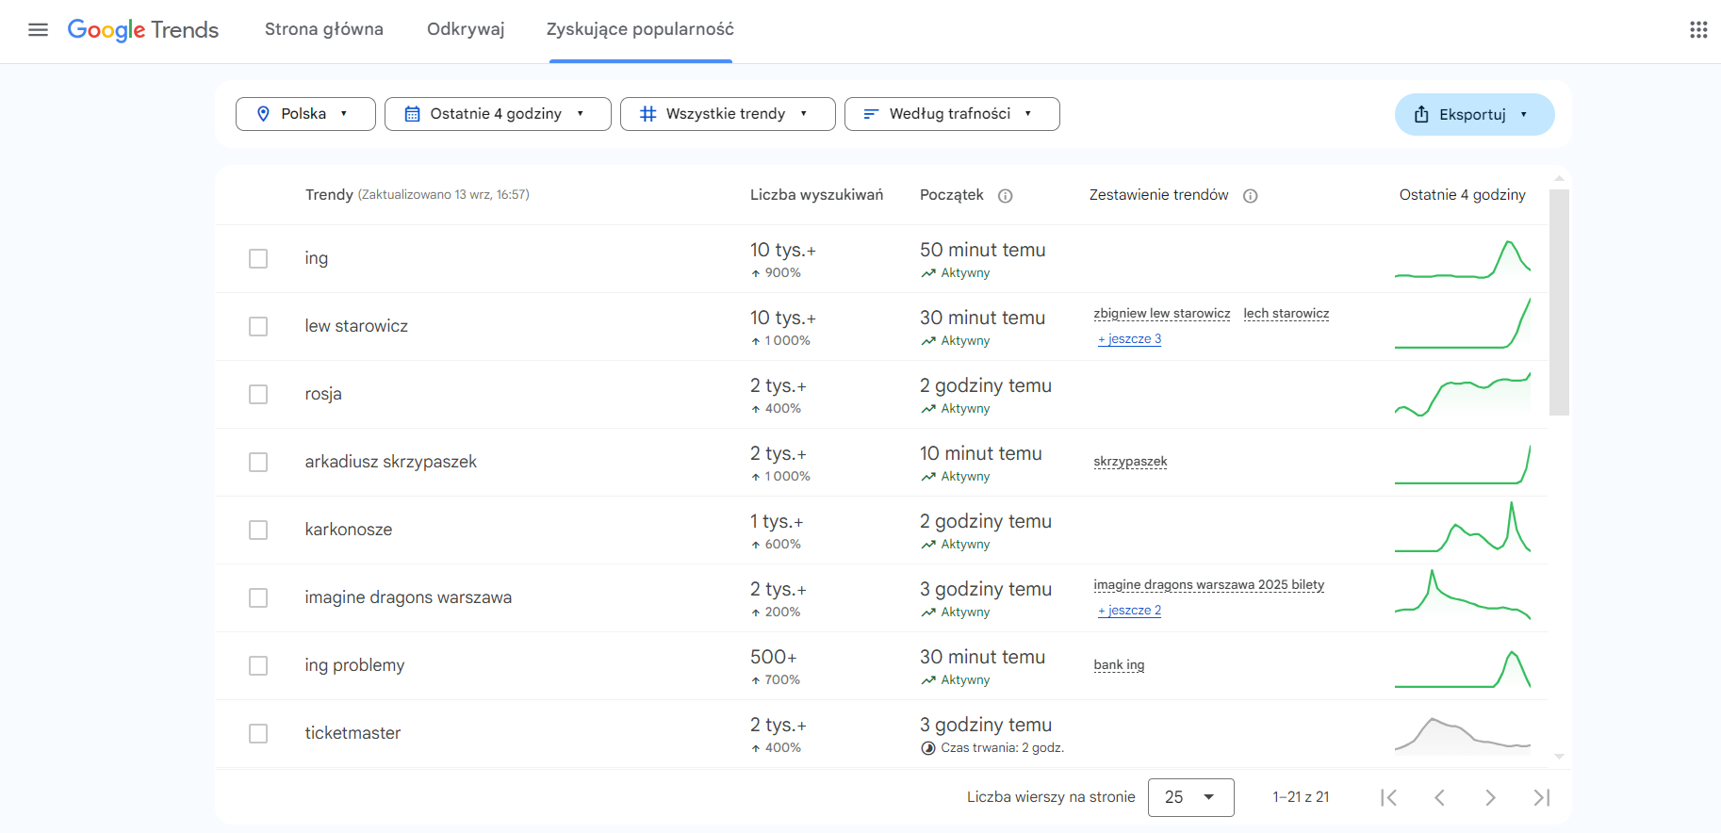1721x833 pixels.
Task: Click the table's vertical scrollbar thumb
Action: point(1559,302)
